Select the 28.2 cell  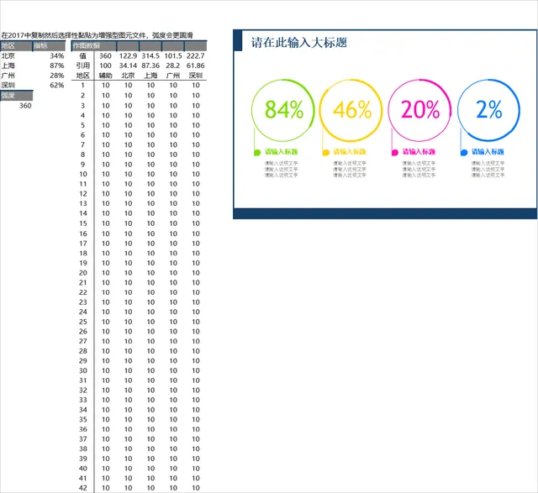(x=173, y=66)
